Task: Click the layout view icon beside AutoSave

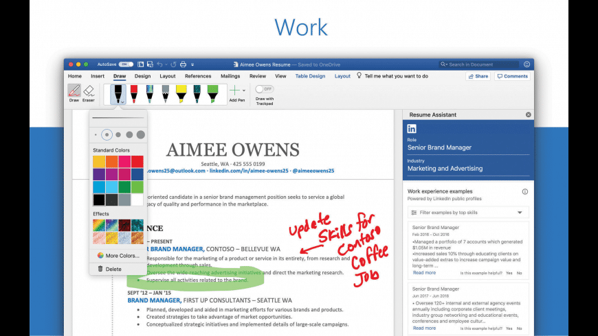Action: (x=141, y=64)
